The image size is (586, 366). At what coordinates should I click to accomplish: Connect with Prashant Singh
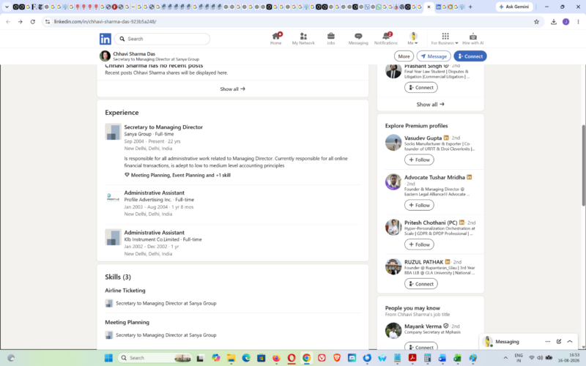pos(420,87)
